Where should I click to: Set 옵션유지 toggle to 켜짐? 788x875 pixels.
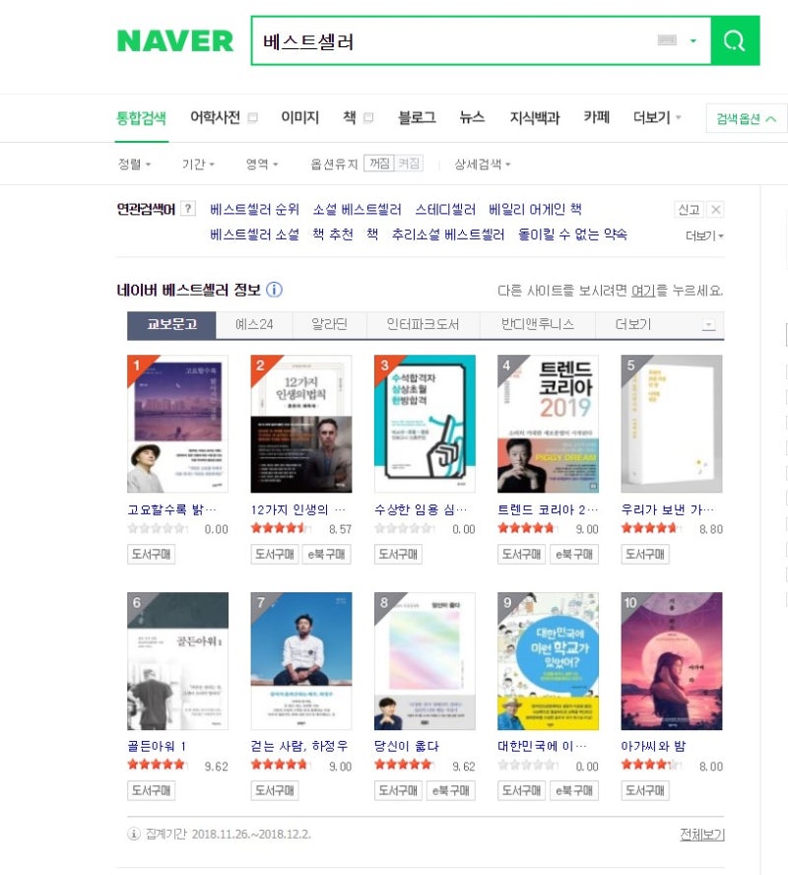(x=409, y=164)
